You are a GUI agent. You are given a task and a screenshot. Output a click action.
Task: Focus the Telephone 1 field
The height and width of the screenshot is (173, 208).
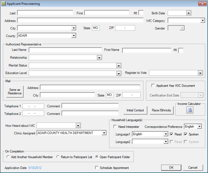(33, 106)
